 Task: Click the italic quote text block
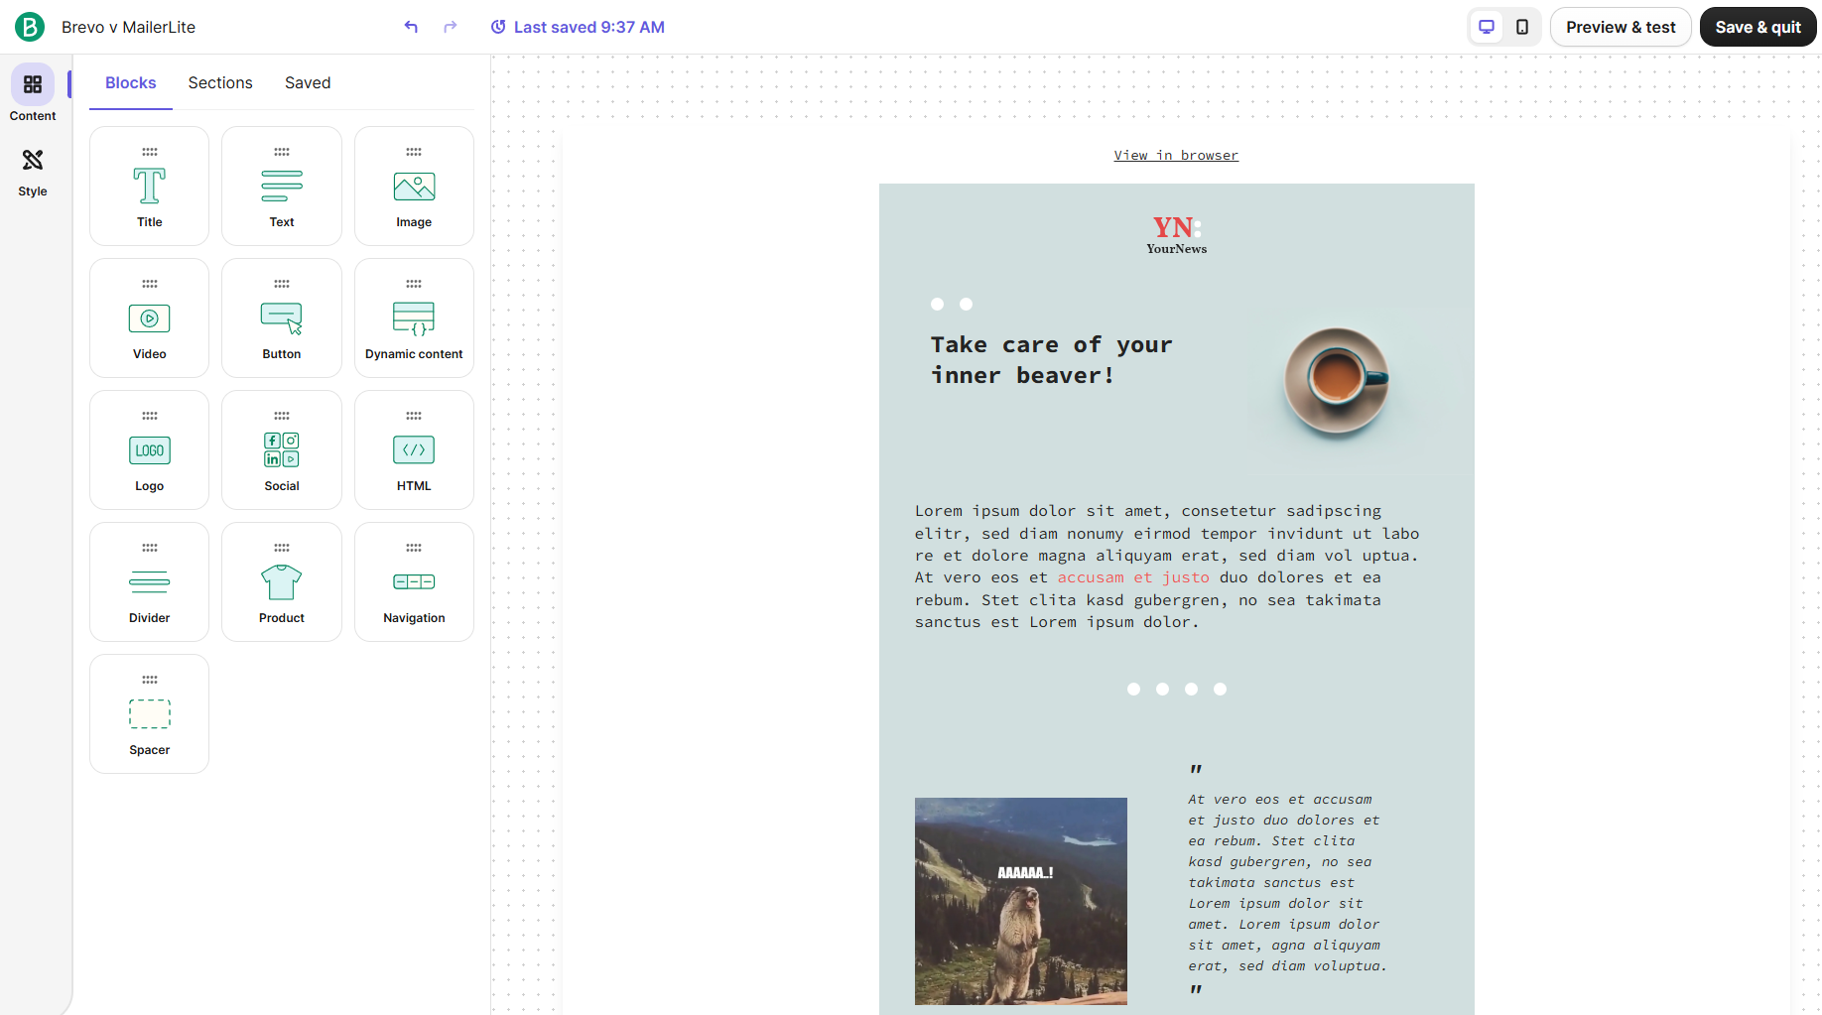[x=1287, y=882]
